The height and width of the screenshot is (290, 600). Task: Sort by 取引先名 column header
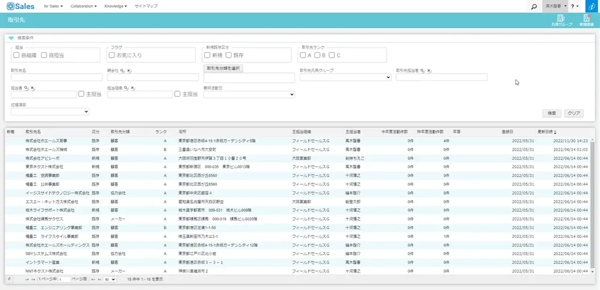tap(33, 131)
